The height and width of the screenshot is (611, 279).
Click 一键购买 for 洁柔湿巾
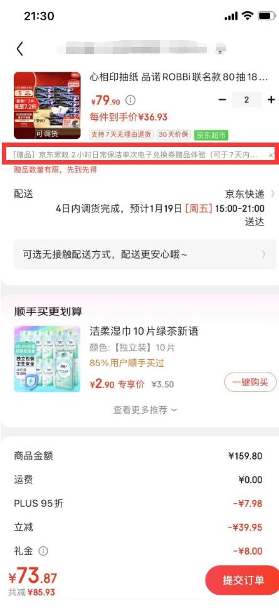[250, 382]
